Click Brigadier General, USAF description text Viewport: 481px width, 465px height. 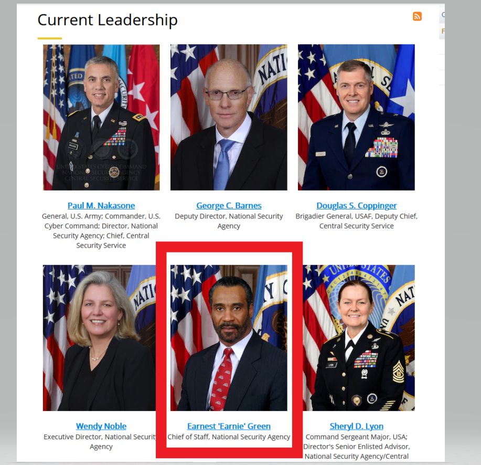click(357, 221)
